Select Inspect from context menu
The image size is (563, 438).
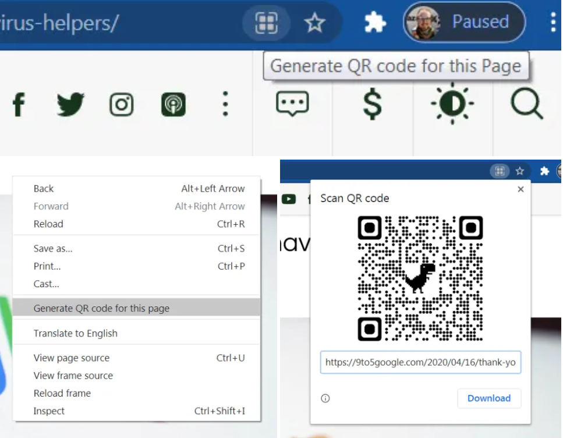136,411
